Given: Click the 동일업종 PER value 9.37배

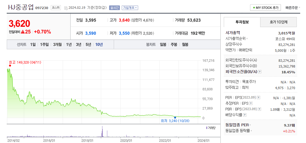Looking at the screenshot, I should click(x=289, y=125).
